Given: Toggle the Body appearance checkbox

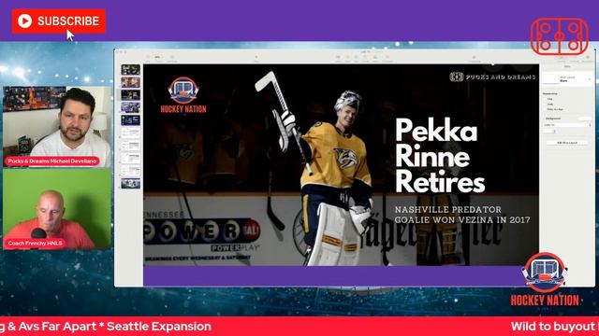Looking at the screenshot, I should click(x=545, y=104).
